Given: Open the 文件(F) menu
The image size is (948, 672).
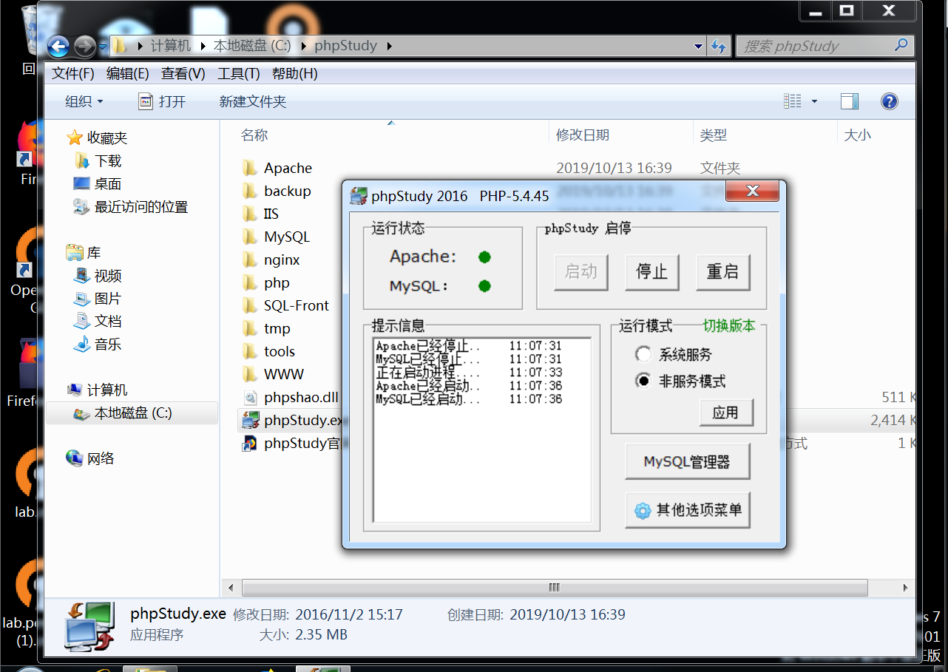Looking at the screenshot, I should (73, 74).
